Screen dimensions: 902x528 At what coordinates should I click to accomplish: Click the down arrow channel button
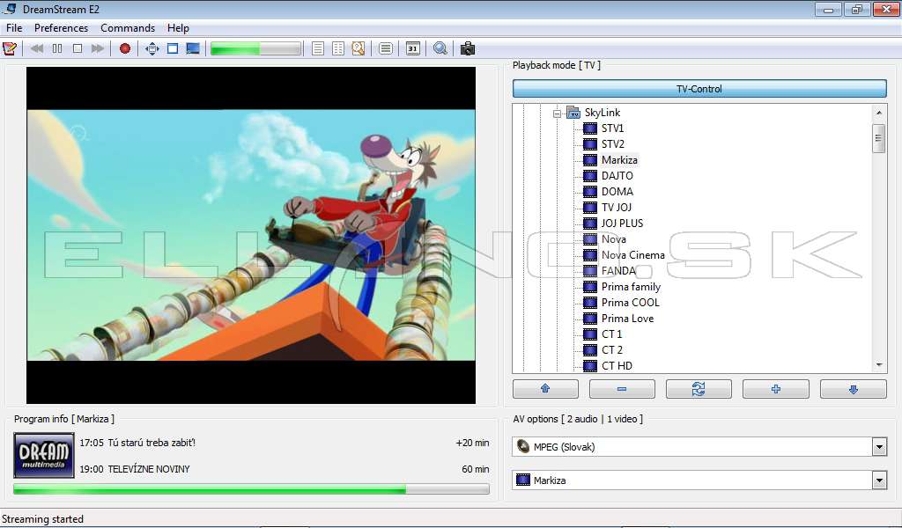coord(853,389)
